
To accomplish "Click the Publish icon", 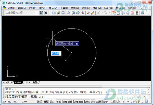I will [x=78, y=13].
